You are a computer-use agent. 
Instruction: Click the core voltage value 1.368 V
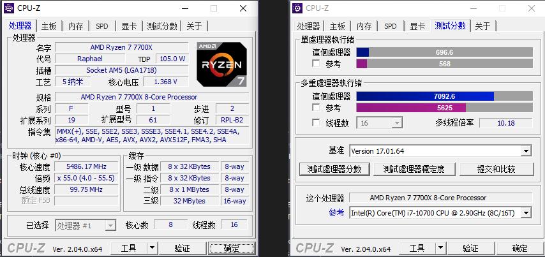tap(165, 82)
